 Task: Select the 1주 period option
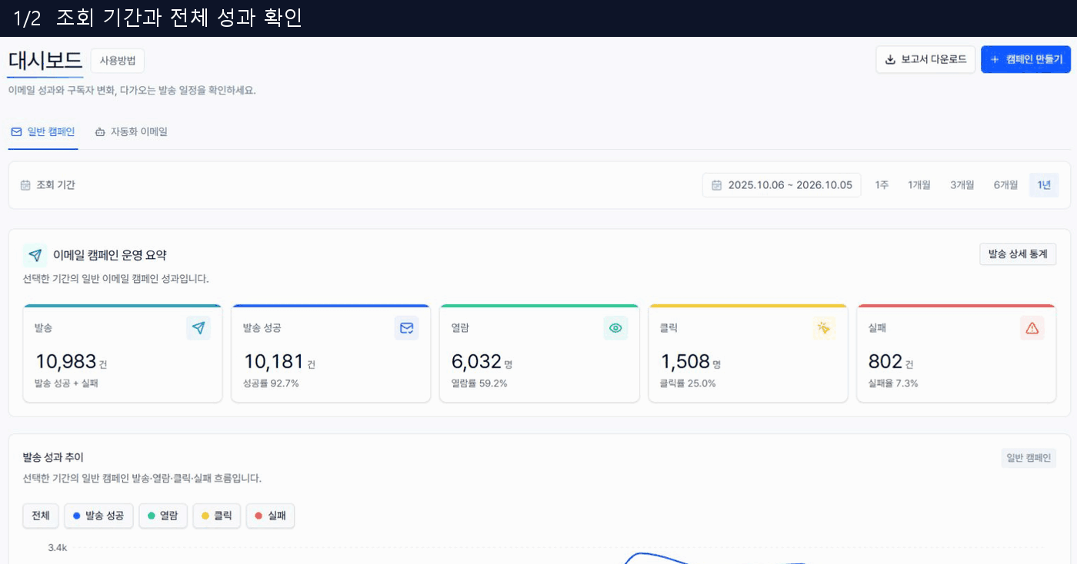pyautogui.click(x=882, y=185)
